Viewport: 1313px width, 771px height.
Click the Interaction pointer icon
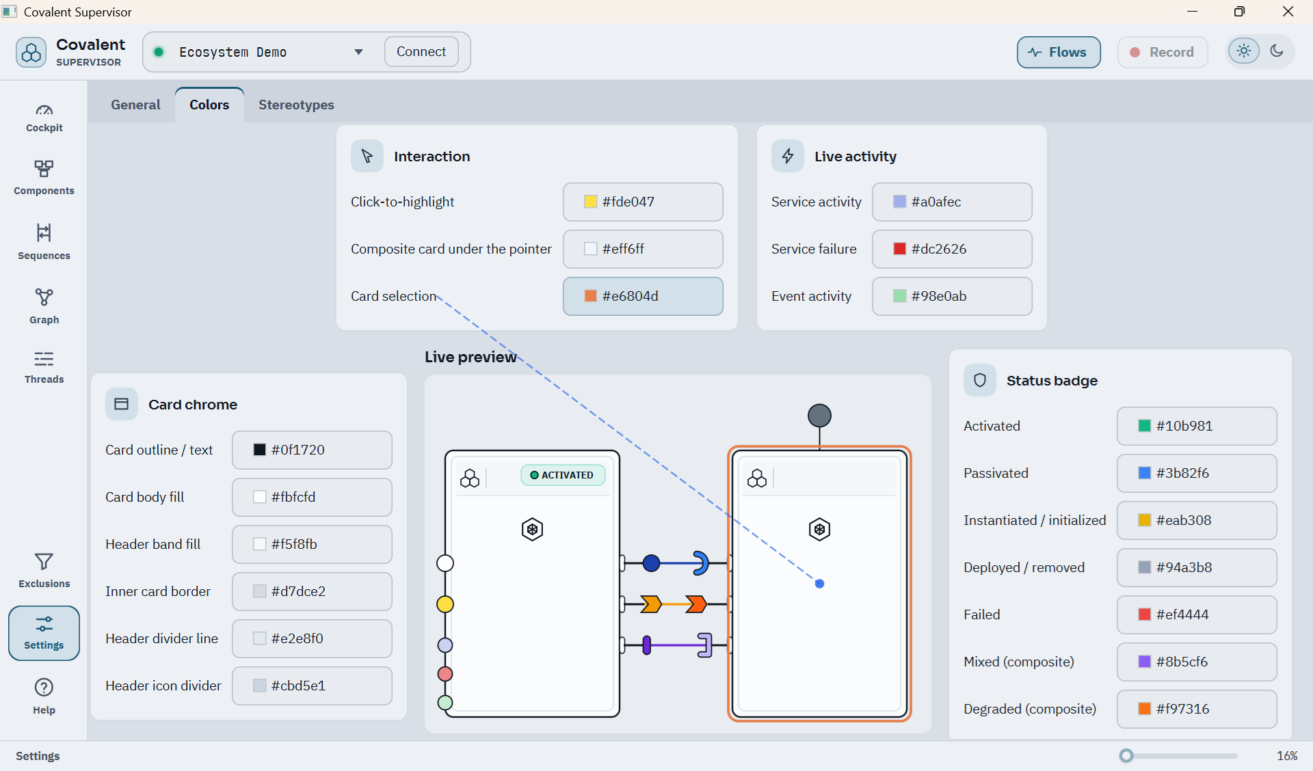(x=367, y=157)
